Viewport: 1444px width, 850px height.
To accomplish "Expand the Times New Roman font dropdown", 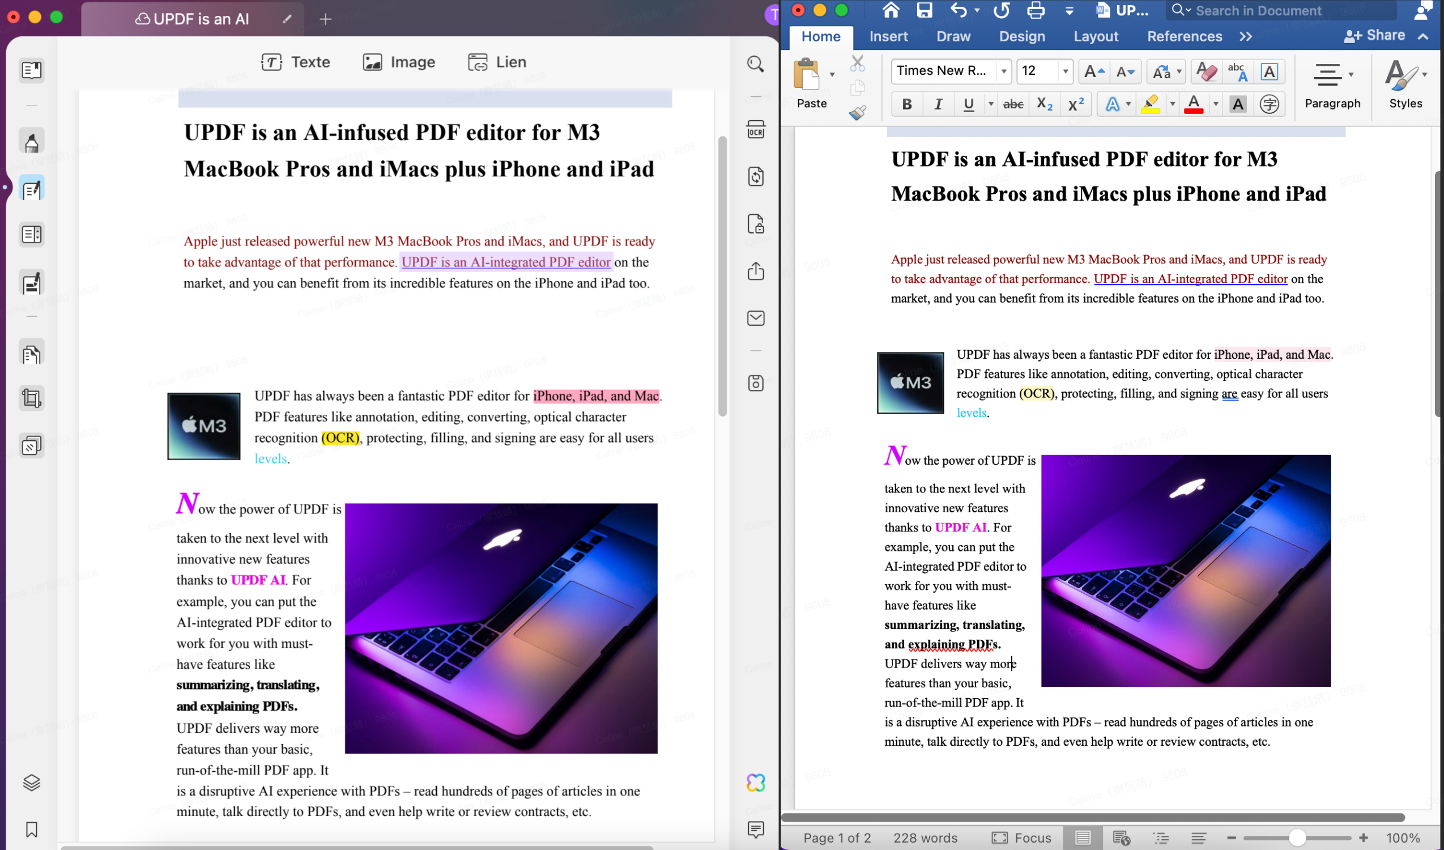I will tap(1003, 71).
